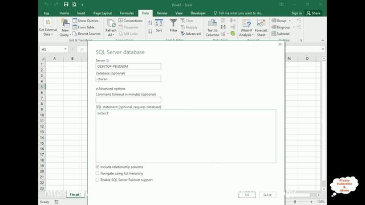The width and height of the screenshot is (365, 205).
Task: Open the File tab
Action: click(x=46, y=13)
